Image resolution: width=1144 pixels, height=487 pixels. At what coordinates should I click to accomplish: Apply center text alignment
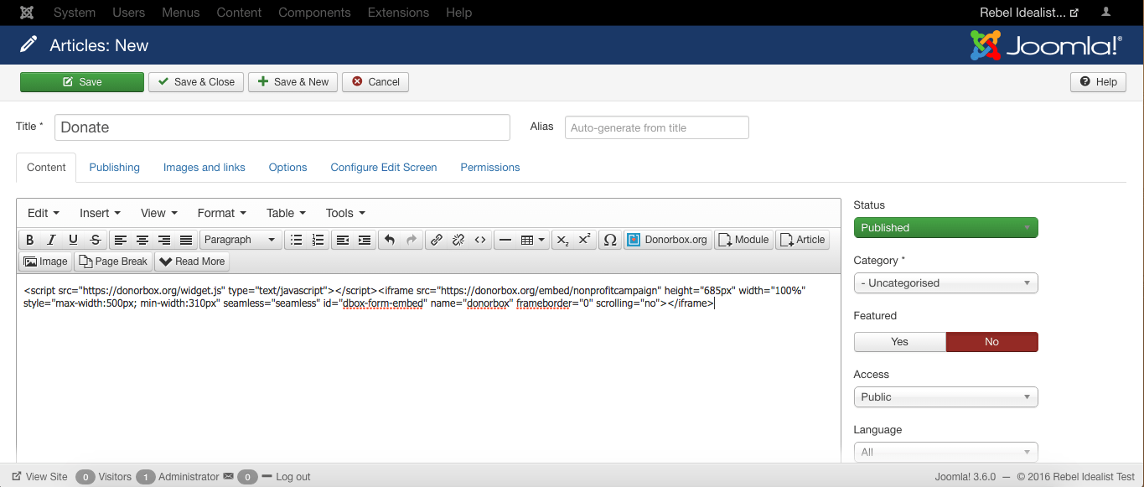142,240
